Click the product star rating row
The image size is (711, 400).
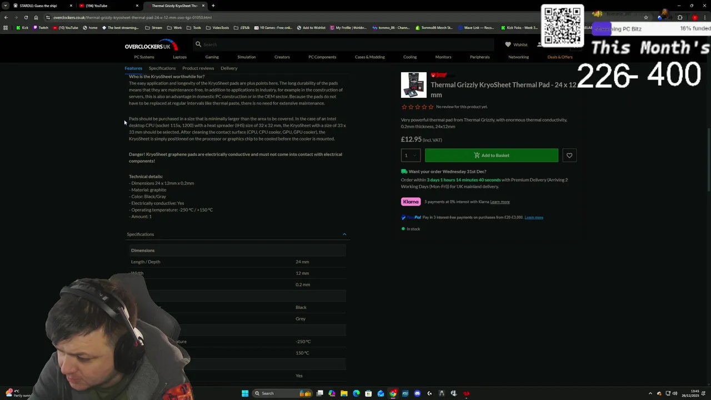(x=417, y=107)
